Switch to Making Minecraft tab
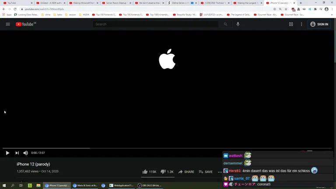This screenshot has height=189, width=336. pos(84,3)
